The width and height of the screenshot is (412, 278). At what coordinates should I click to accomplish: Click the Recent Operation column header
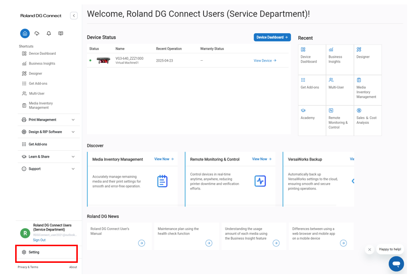(169, 49)
